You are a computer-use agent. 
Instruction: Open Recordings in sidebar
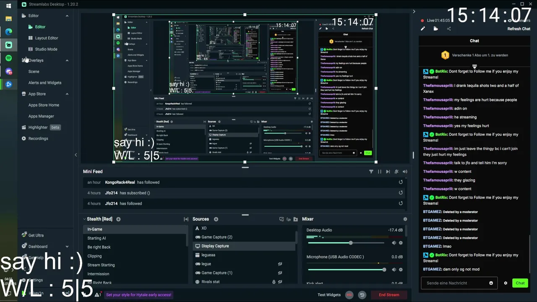pos(35,138)
